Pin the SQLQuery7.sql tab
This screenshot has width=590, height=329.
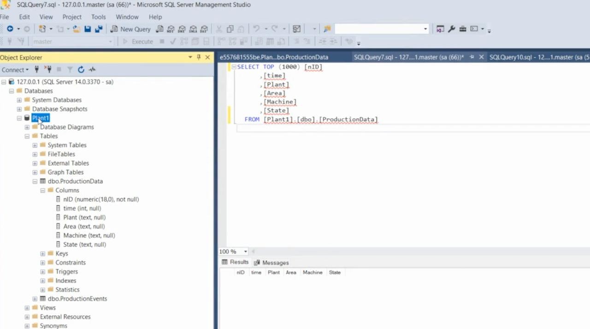pos(472,57)
